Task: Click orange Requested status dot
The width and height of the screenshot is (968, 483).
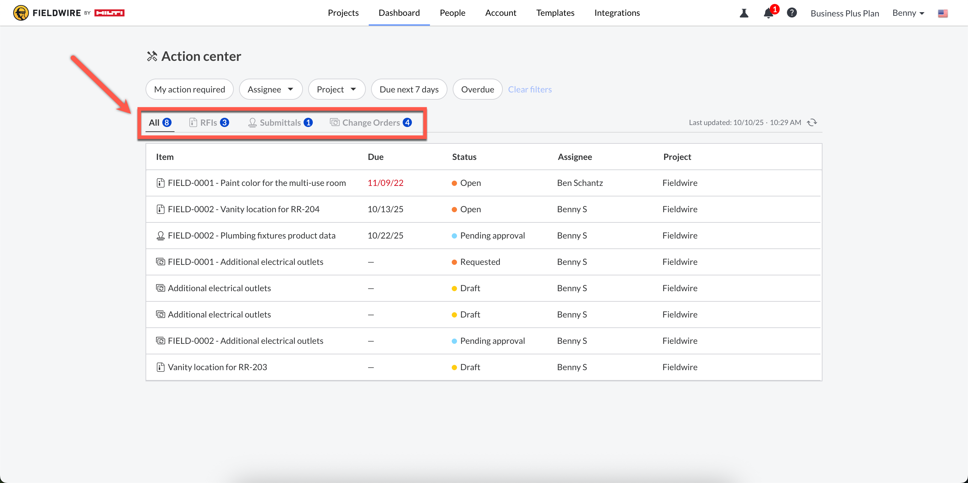Action: pos(454,262)
